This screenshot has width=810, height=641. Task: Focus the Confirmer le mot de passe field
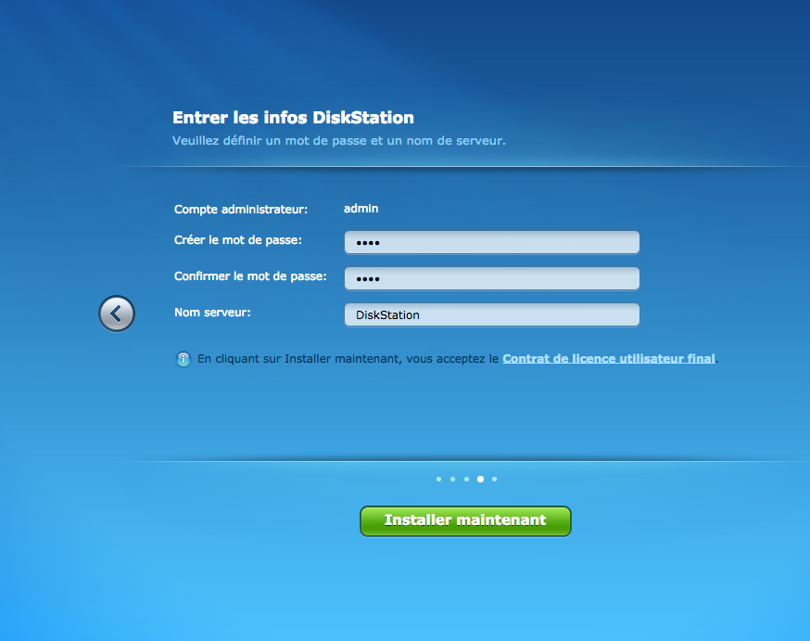(x=492, y=278)
